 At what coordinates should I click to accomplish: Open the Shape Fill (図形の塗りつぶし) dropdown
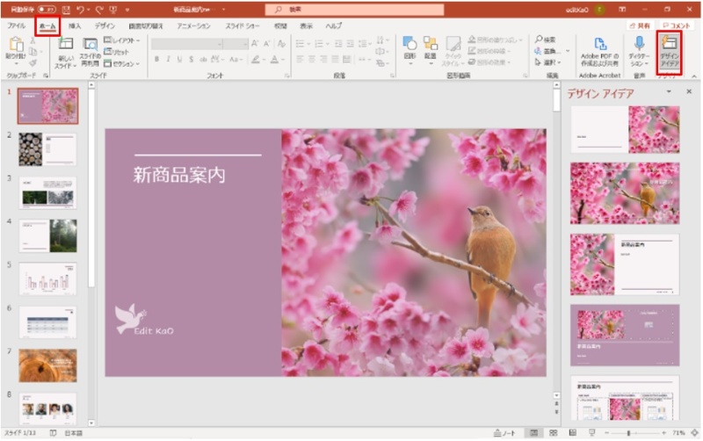[495, 40]
